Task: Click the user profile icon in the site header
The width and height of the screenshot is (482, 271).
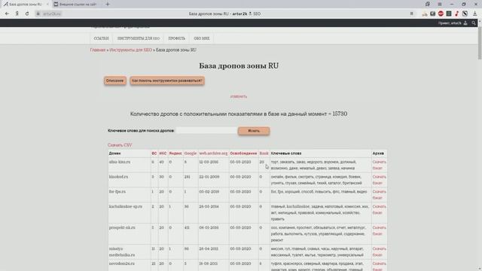Action: [465, 23]
